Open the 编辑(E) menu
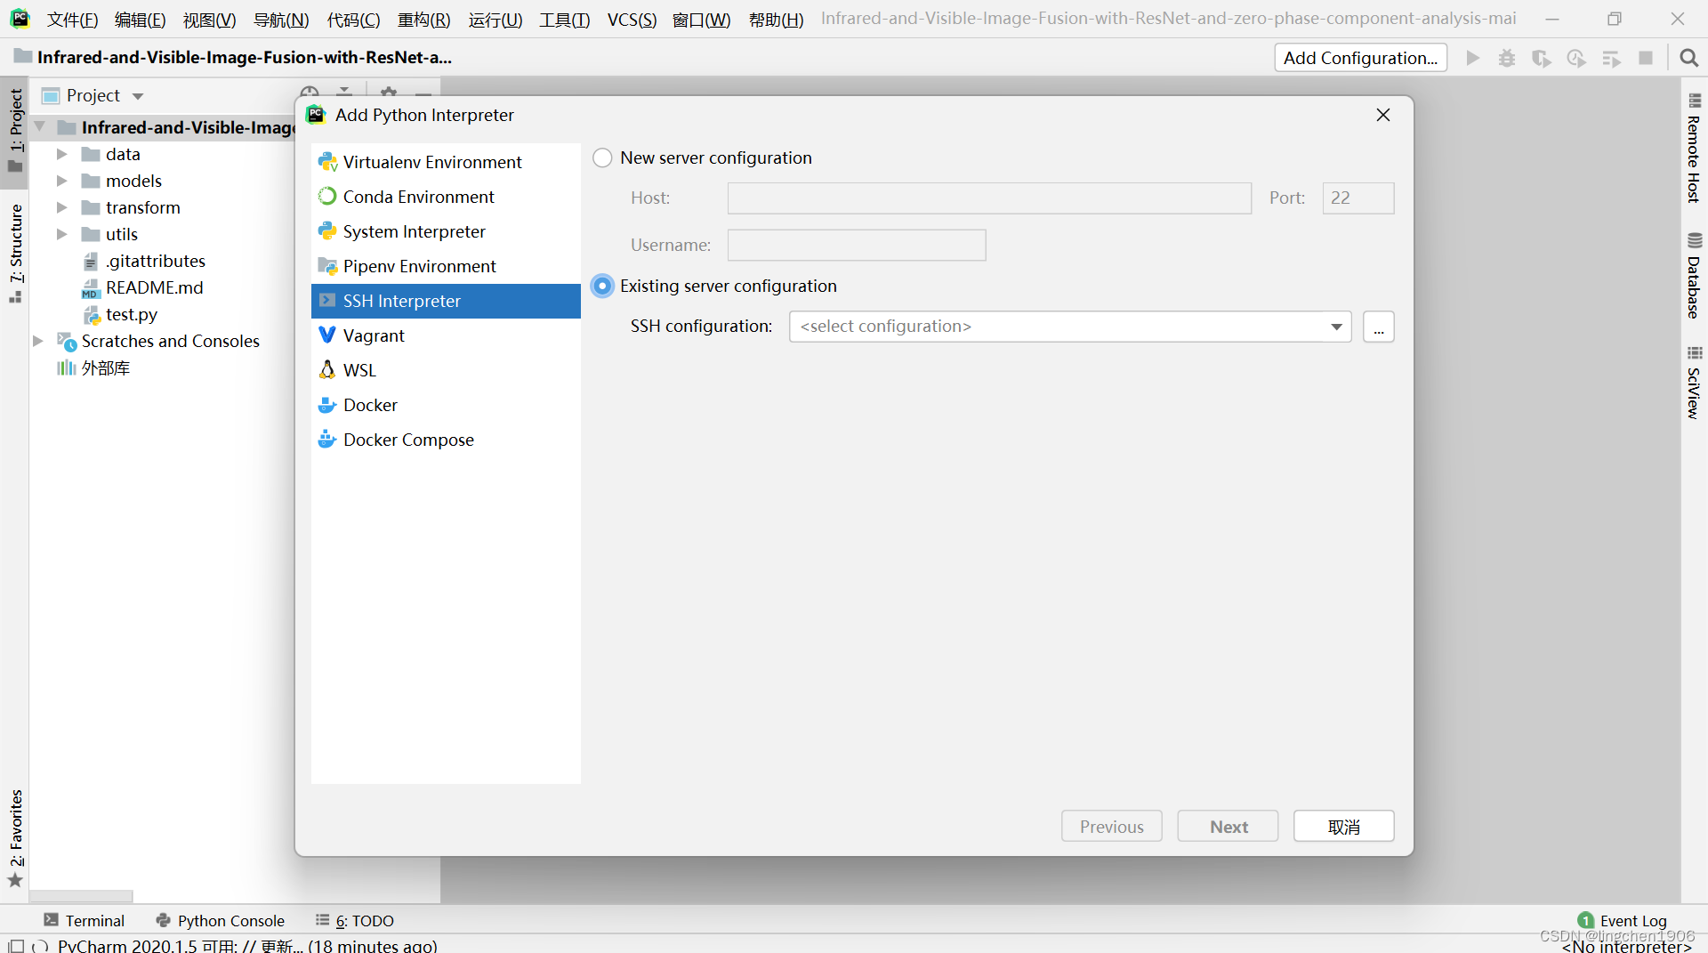The height and width of the screenshot is (953, 1708). coord(140,20)
